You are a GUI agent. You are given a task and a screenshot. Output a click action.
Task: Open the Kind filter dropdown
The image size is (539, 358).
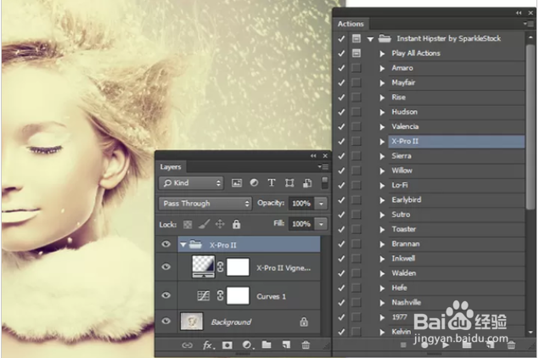191,183
